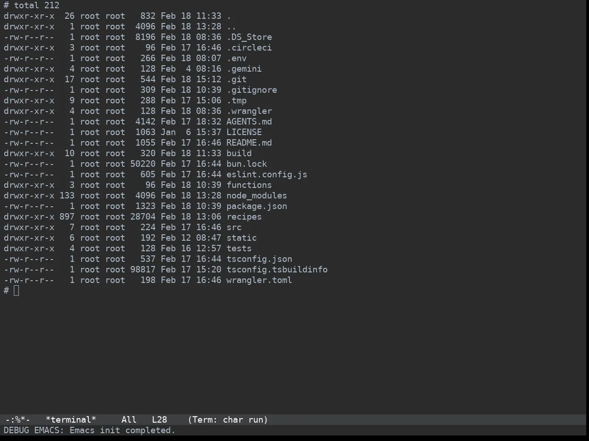Click the *terminal* buffer name in mode line
The height and width of the screenshot is (441, 589).
click(x=71, y=420)
